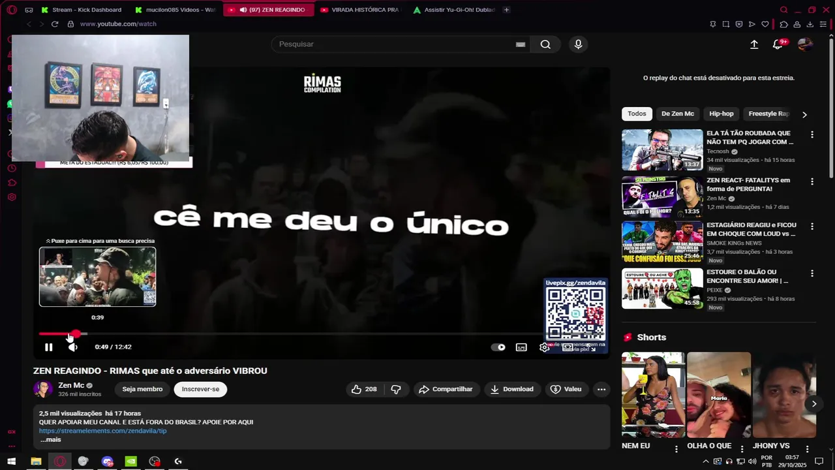Screen dimensions: 835x470
Task: Open the YouTube create/upload icon
Action: click(754, 44)
